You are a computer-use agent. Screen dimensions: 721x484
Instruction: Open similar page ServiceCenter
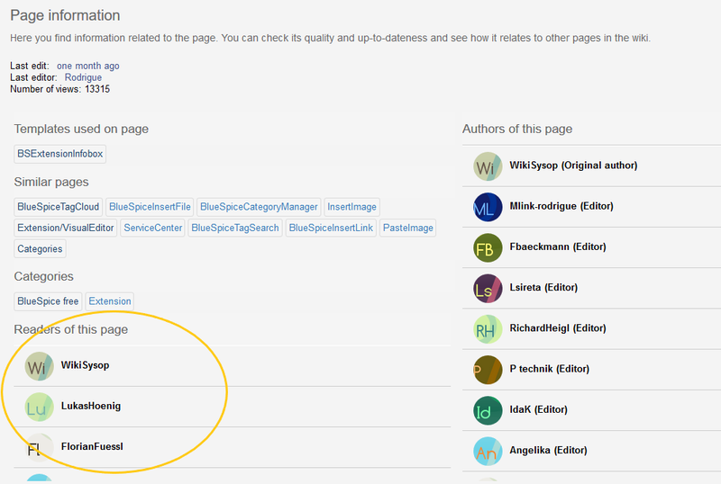(x=152, y=228)
